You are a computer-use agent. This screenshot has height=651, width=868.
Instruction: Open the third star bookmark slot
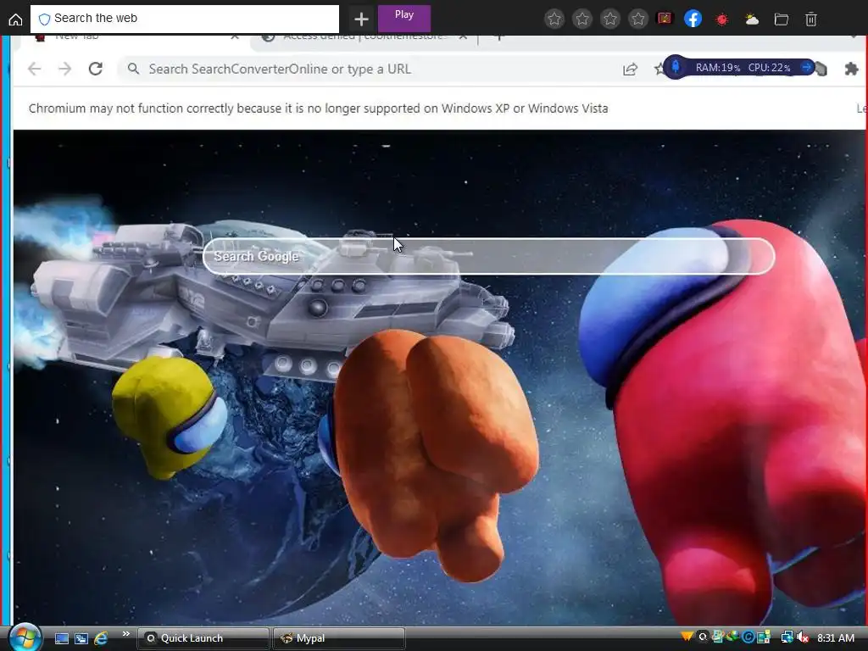point(610,19)
